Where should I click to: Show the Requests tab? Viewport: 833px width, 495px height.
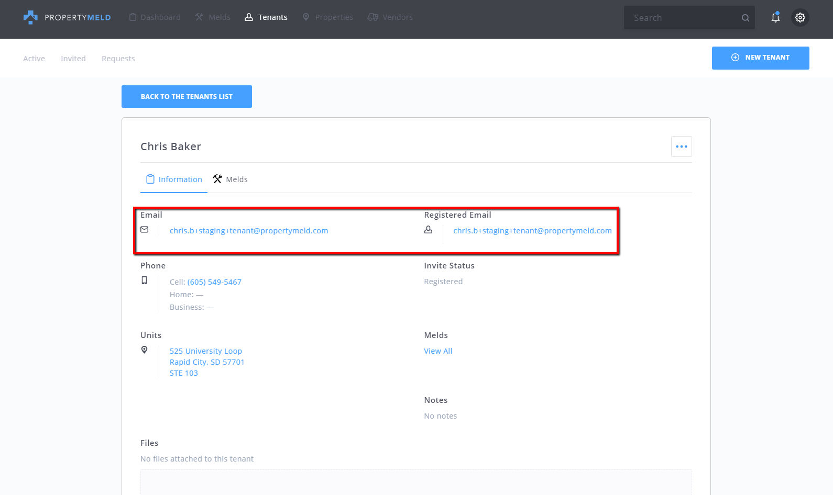[x=118, y=59]
